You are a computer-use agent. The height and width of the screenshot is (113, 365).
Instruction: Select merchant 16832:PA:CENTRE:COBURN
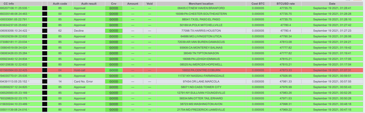pyautogui.click(x=201, y=70)
